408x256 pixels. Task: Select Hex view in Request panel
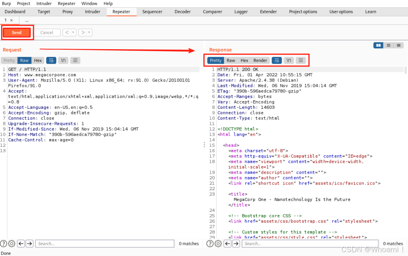click(38, 60)
